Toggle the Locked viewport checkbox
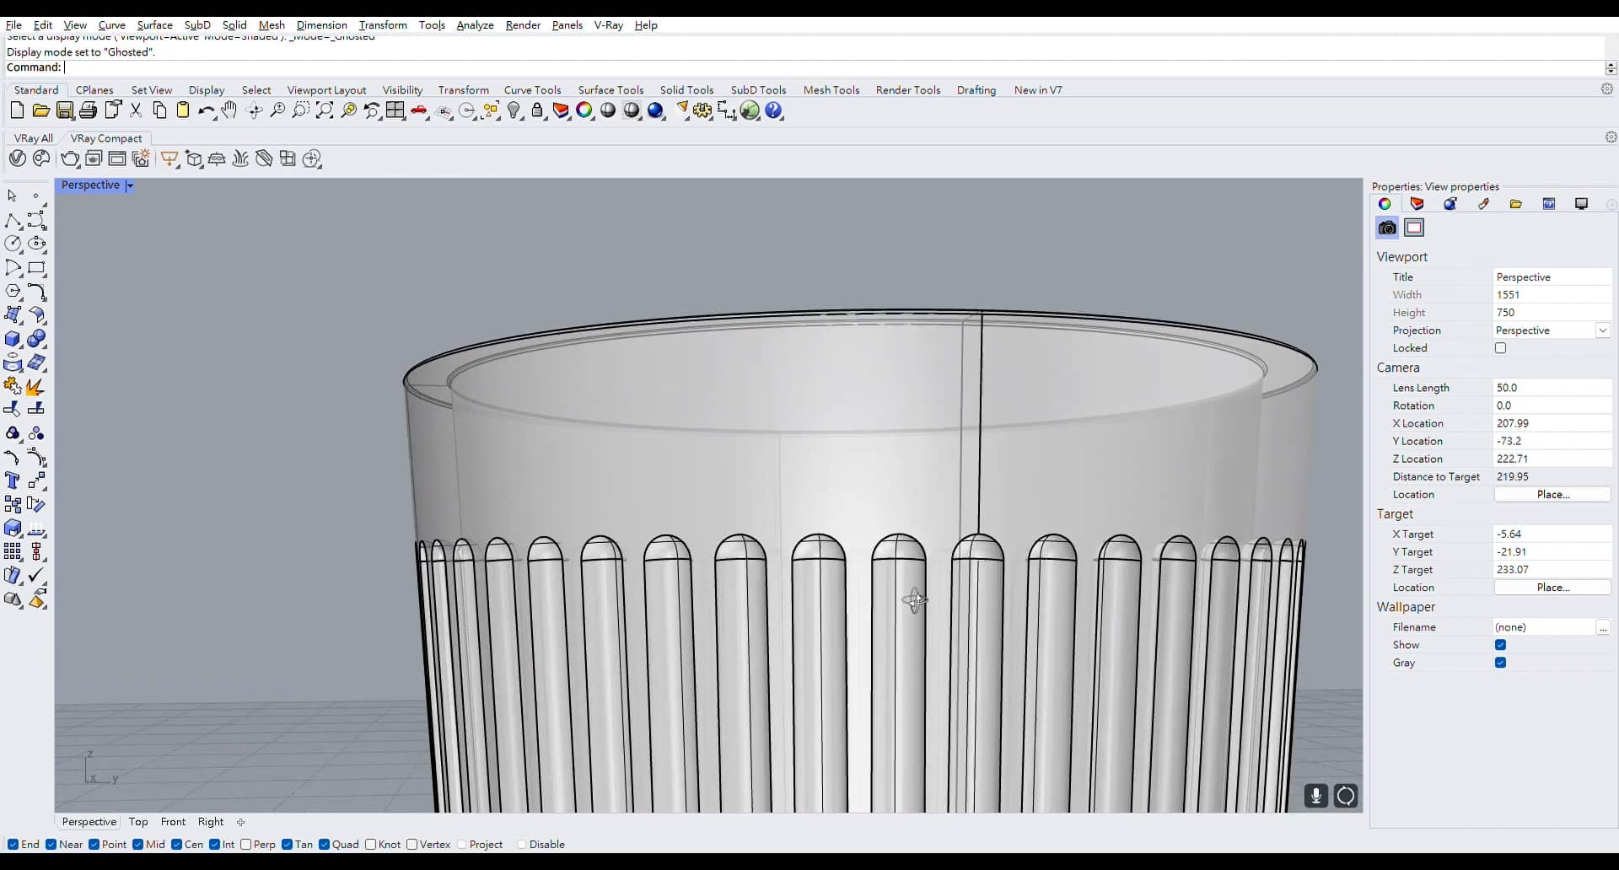The height and width of the screenshot is (870, 1619). [1500, 348]
